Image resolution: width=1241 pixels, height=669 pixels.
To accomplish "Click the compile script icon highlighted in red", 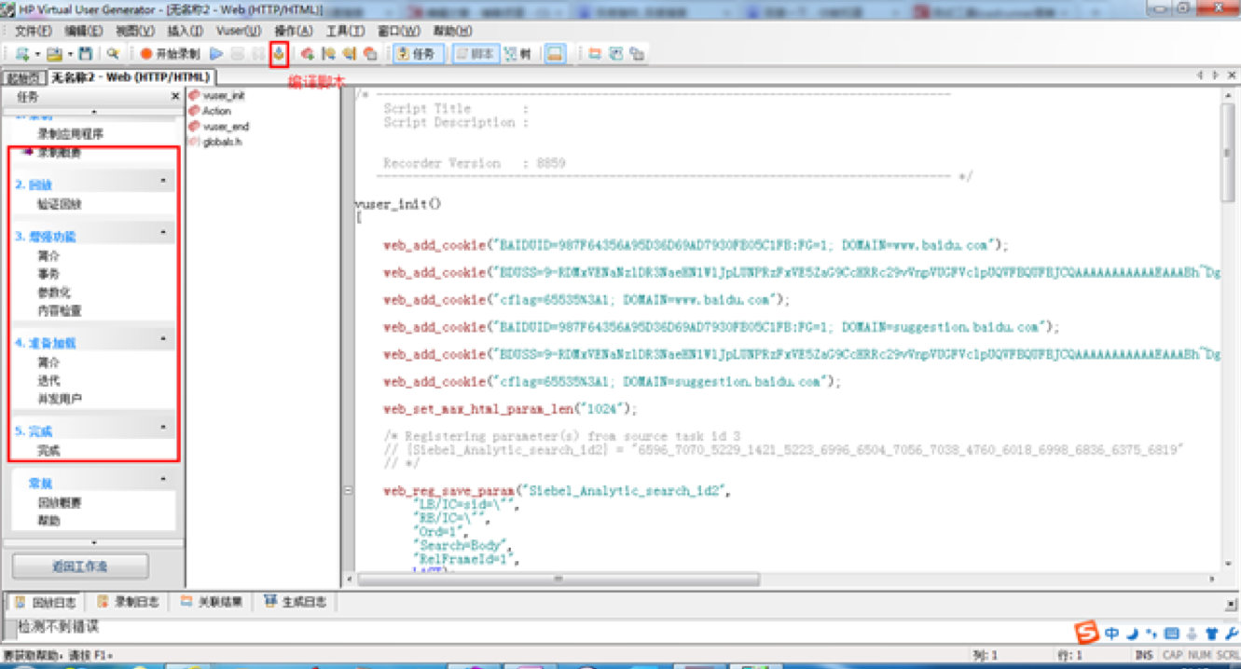I will click(x=278, y=54).
